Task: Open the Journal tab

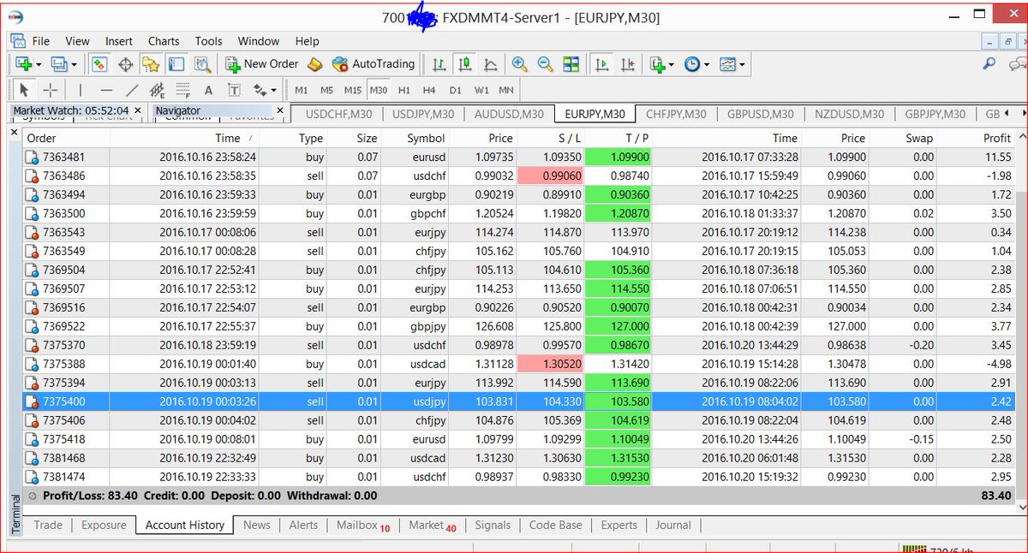Action: tap(673, 525)
